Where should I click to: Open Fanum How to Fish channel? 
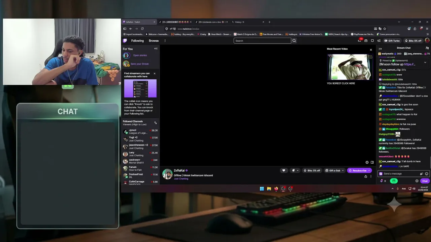140,168
